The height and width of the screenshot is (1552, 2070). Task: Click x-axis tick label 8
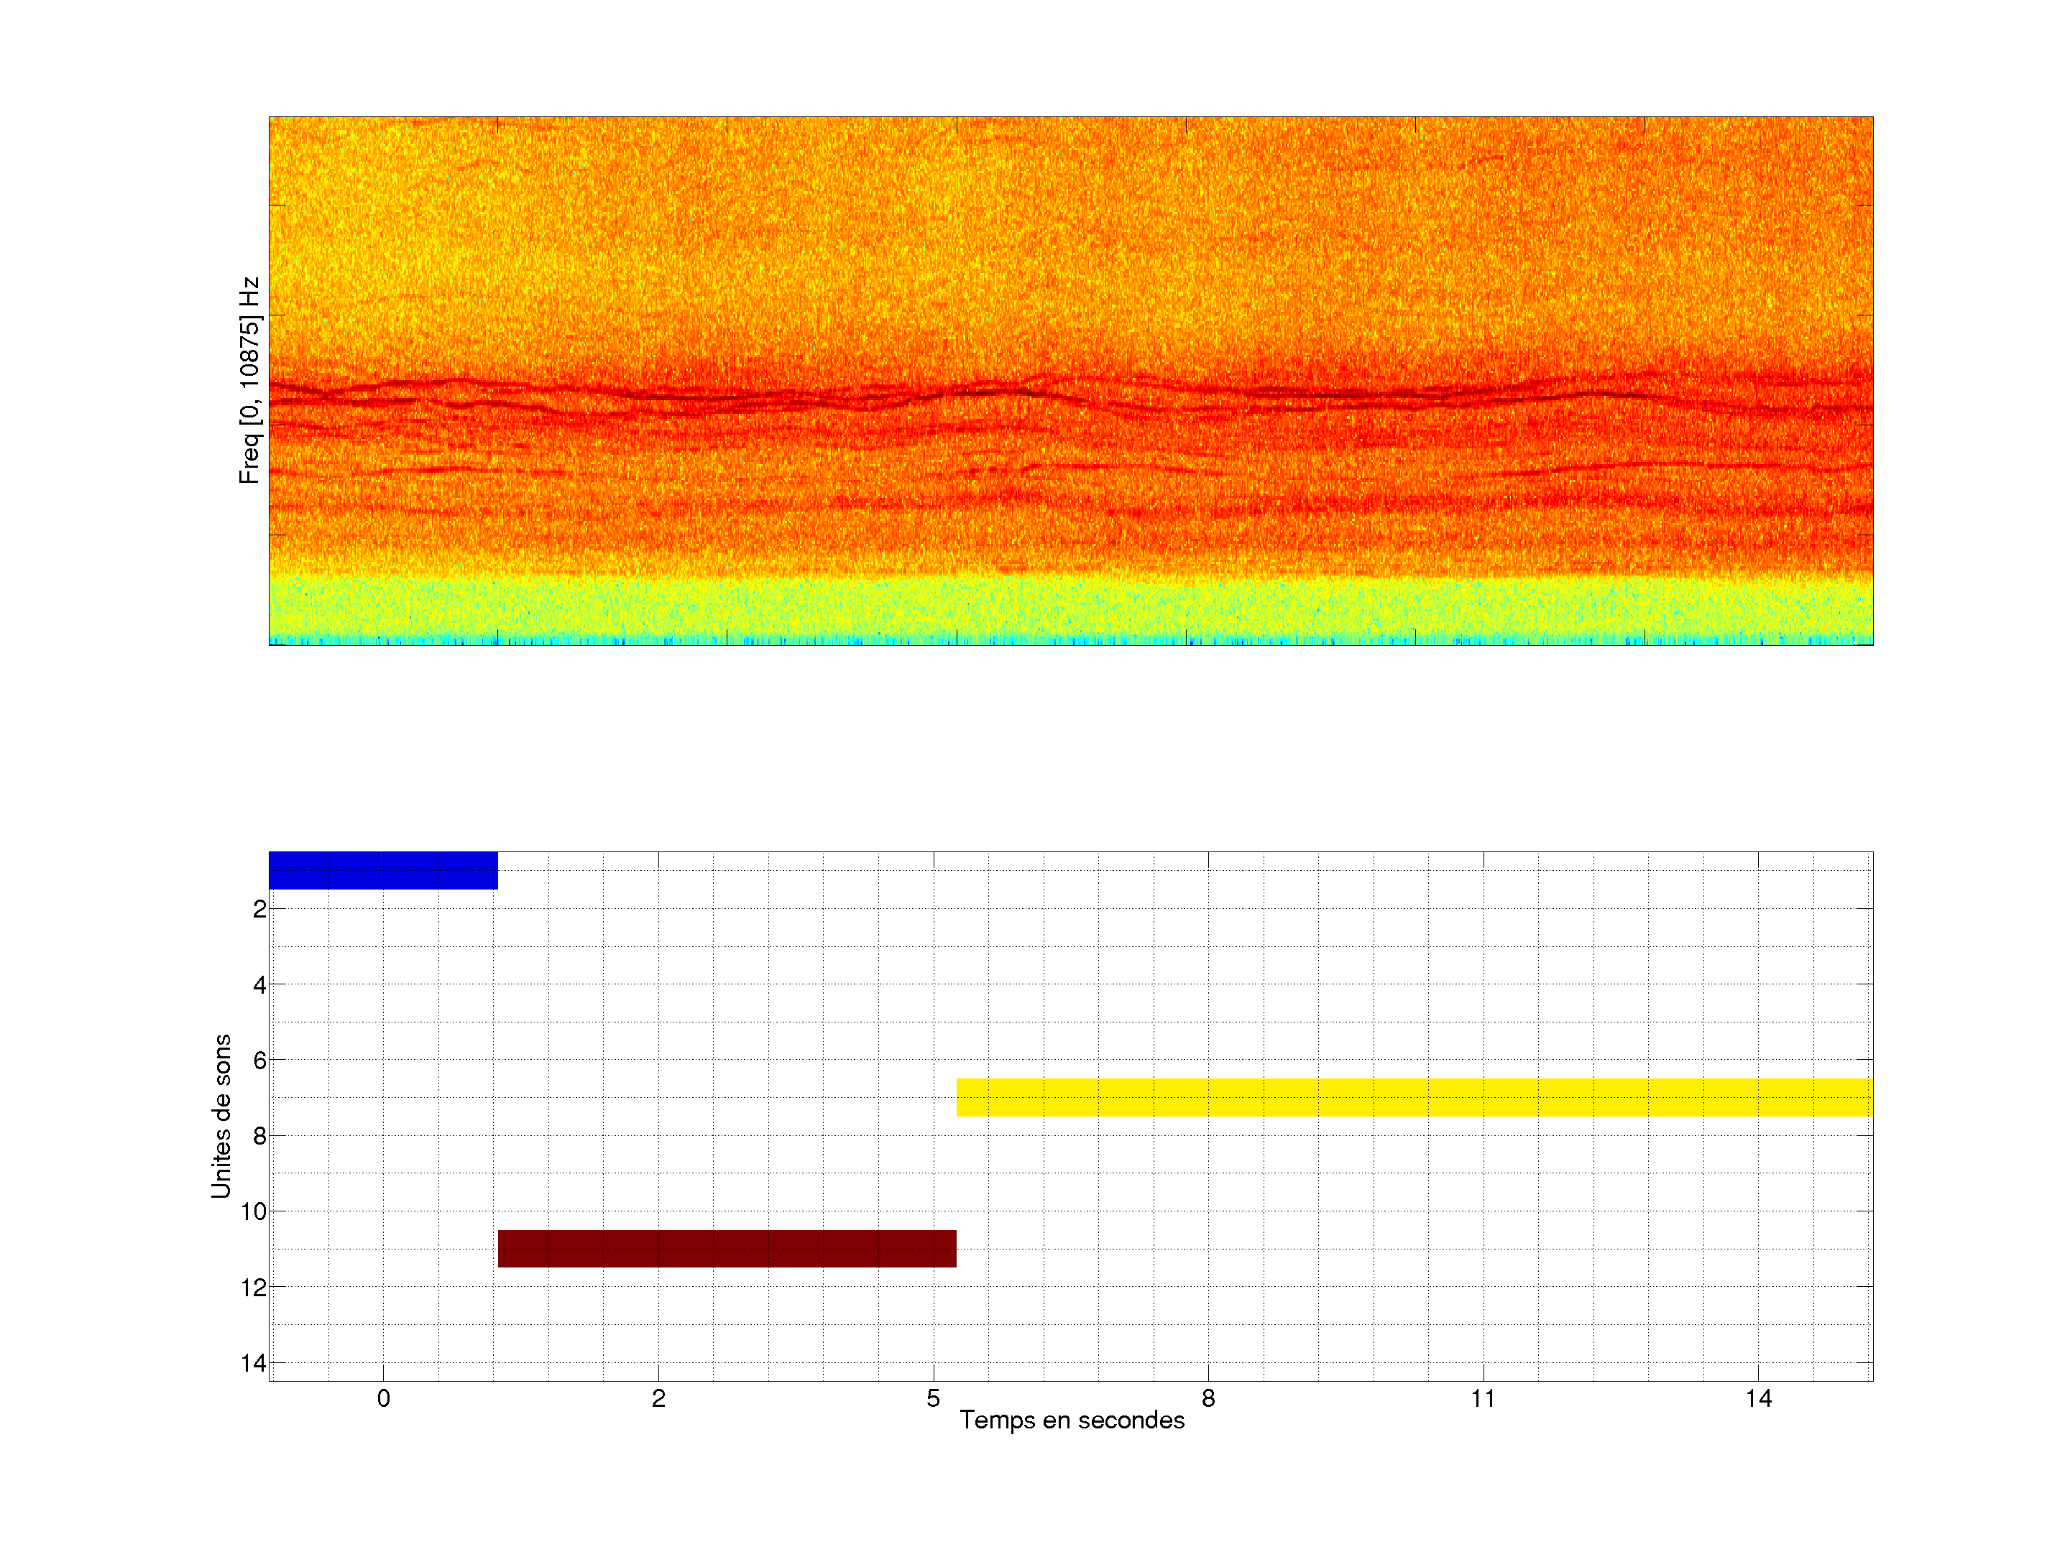tap(1208, 1398)
